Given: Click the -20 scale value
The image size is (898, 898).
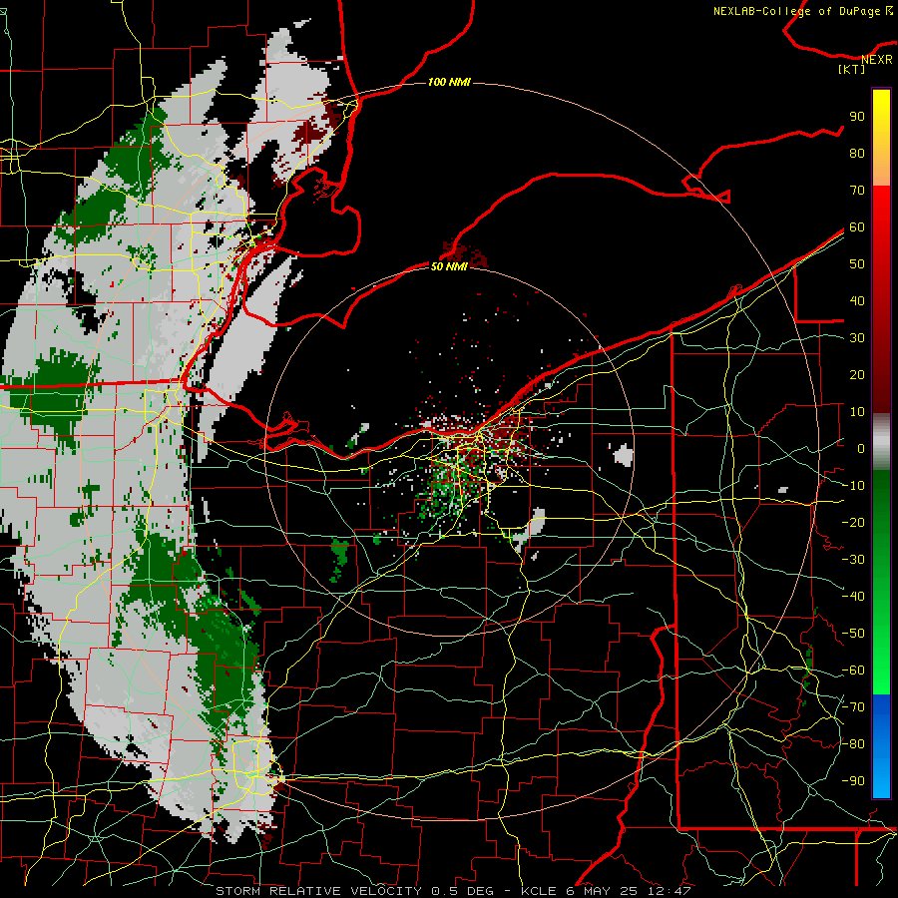Looking at the screenshot, I should click(x=853, y=523).
